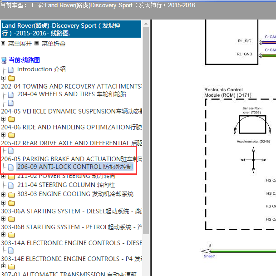Expand folder above 303-14A ELECTRONIC ENGINE CONTROLS
The height and width of the screenshot is (276, 276).
tap(3, 234)
